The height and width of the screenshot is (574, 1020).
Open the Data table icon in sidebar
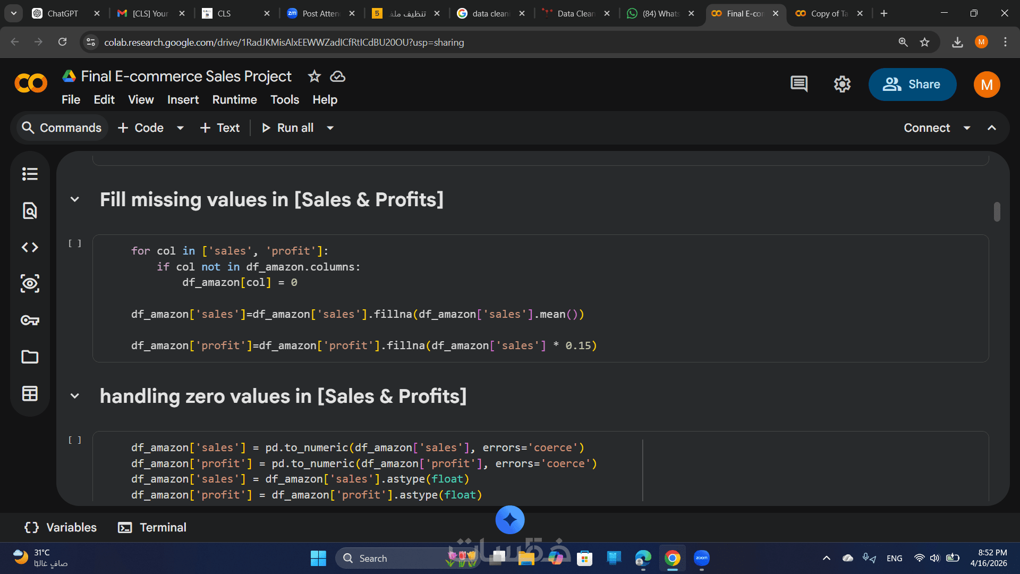coord(30,394)
